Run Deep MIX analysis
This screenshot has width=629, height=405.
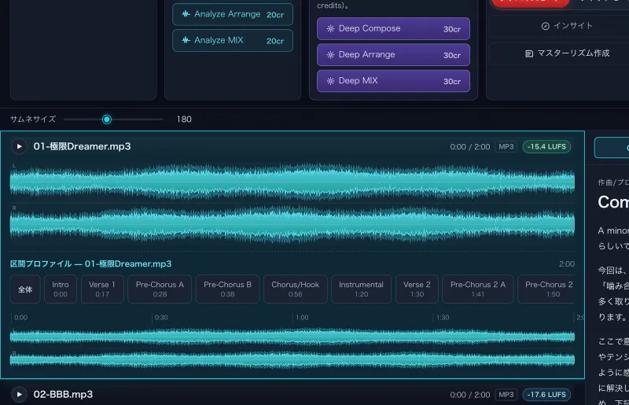coord(393,81)
